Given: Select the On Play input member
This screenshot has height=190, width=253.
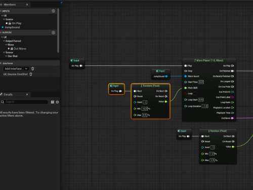Looking at the screenshot, I should [x=17, y=23].
